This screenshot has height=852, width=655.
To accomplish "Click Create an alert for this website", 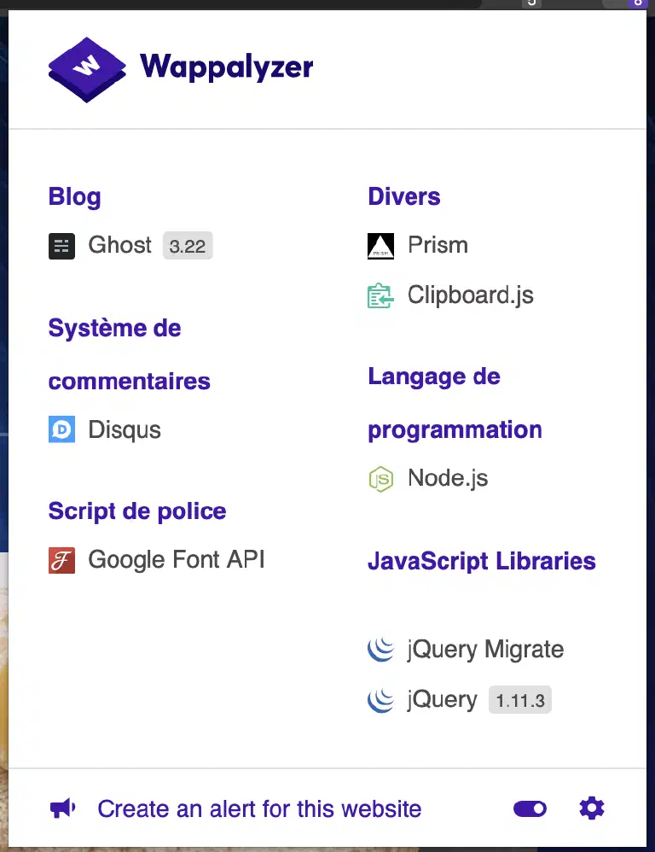I will click(x=259, y=809).
